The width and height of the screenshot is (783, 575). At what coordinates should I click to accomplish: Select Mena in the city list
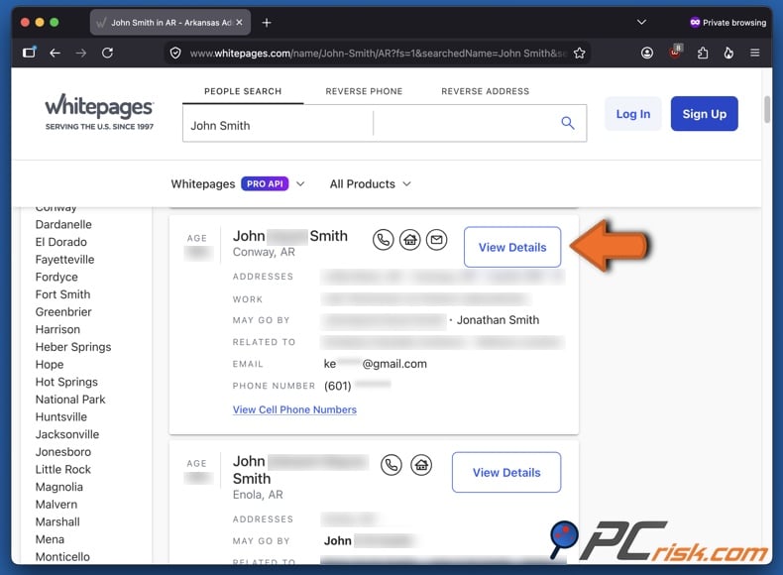point(50,539)
